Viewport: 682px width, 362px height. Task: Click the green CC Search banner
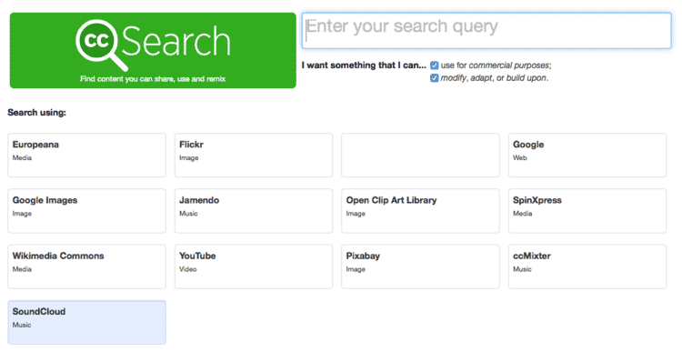coord(153,50)
